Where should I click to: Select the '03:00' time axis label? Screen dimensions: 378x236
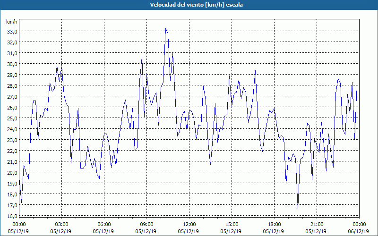tap(61, 224)
